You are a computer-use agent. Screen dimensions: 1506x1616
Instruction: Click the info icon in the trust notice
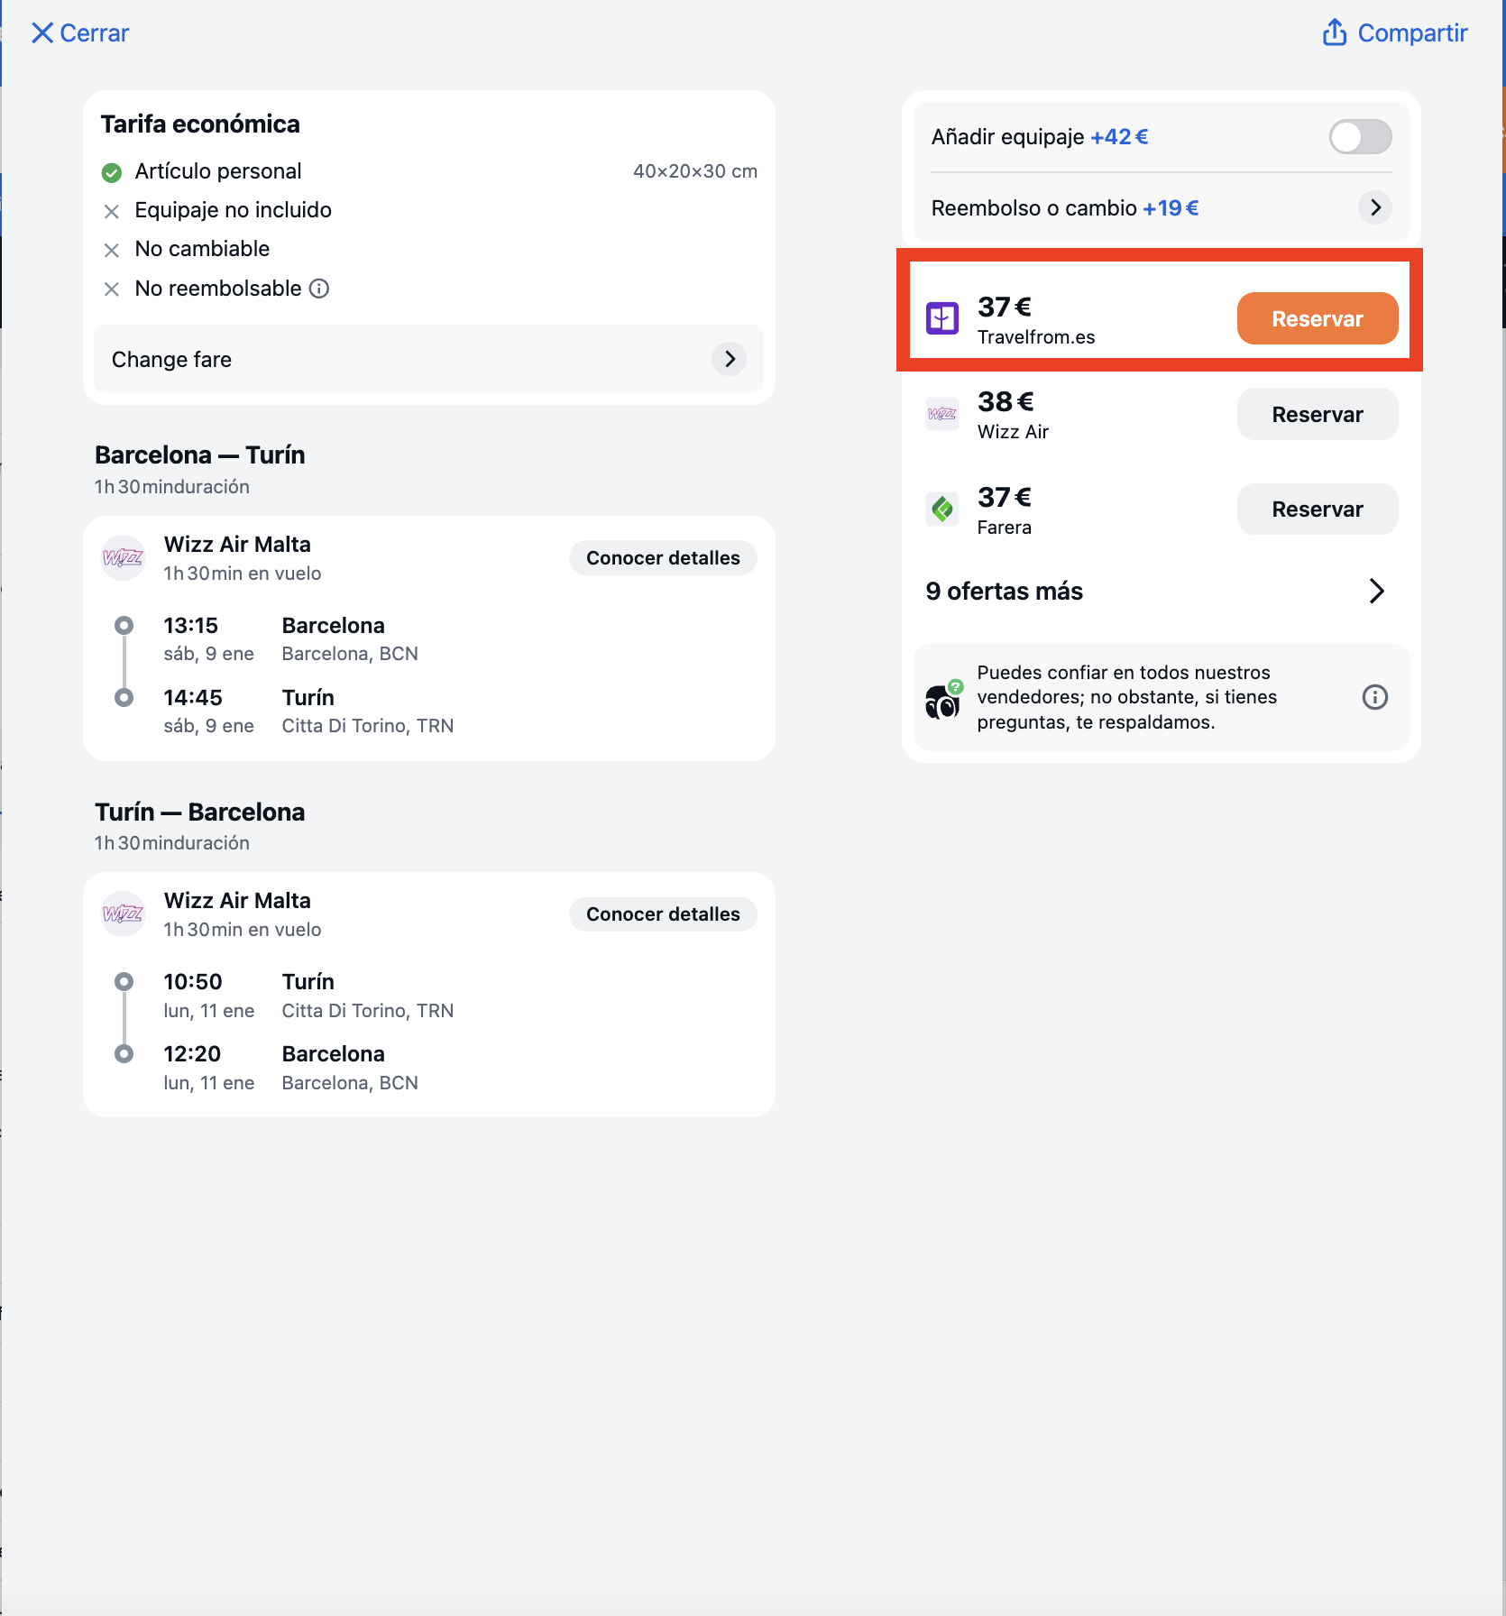coord(1374,697)
